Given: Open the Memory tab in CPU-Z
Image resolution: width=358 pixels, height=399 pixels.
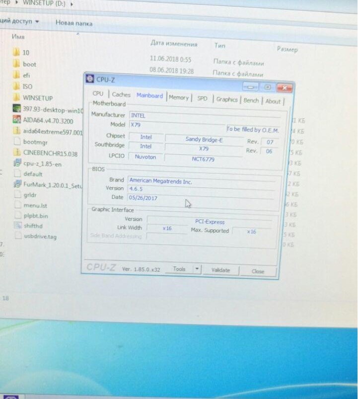Looking at the screenshot, I should click(178, 97).
